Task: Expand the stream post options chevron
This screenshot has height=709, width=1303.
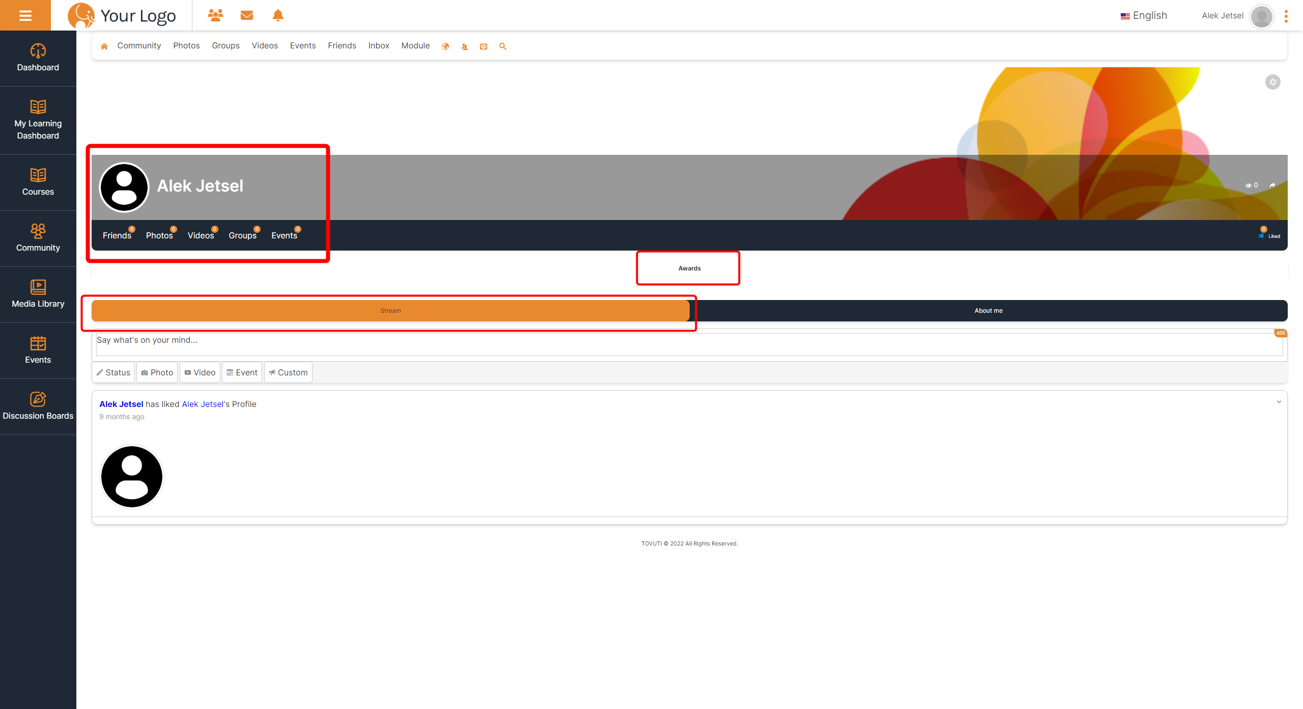Action: click(x=1279, y=402)
